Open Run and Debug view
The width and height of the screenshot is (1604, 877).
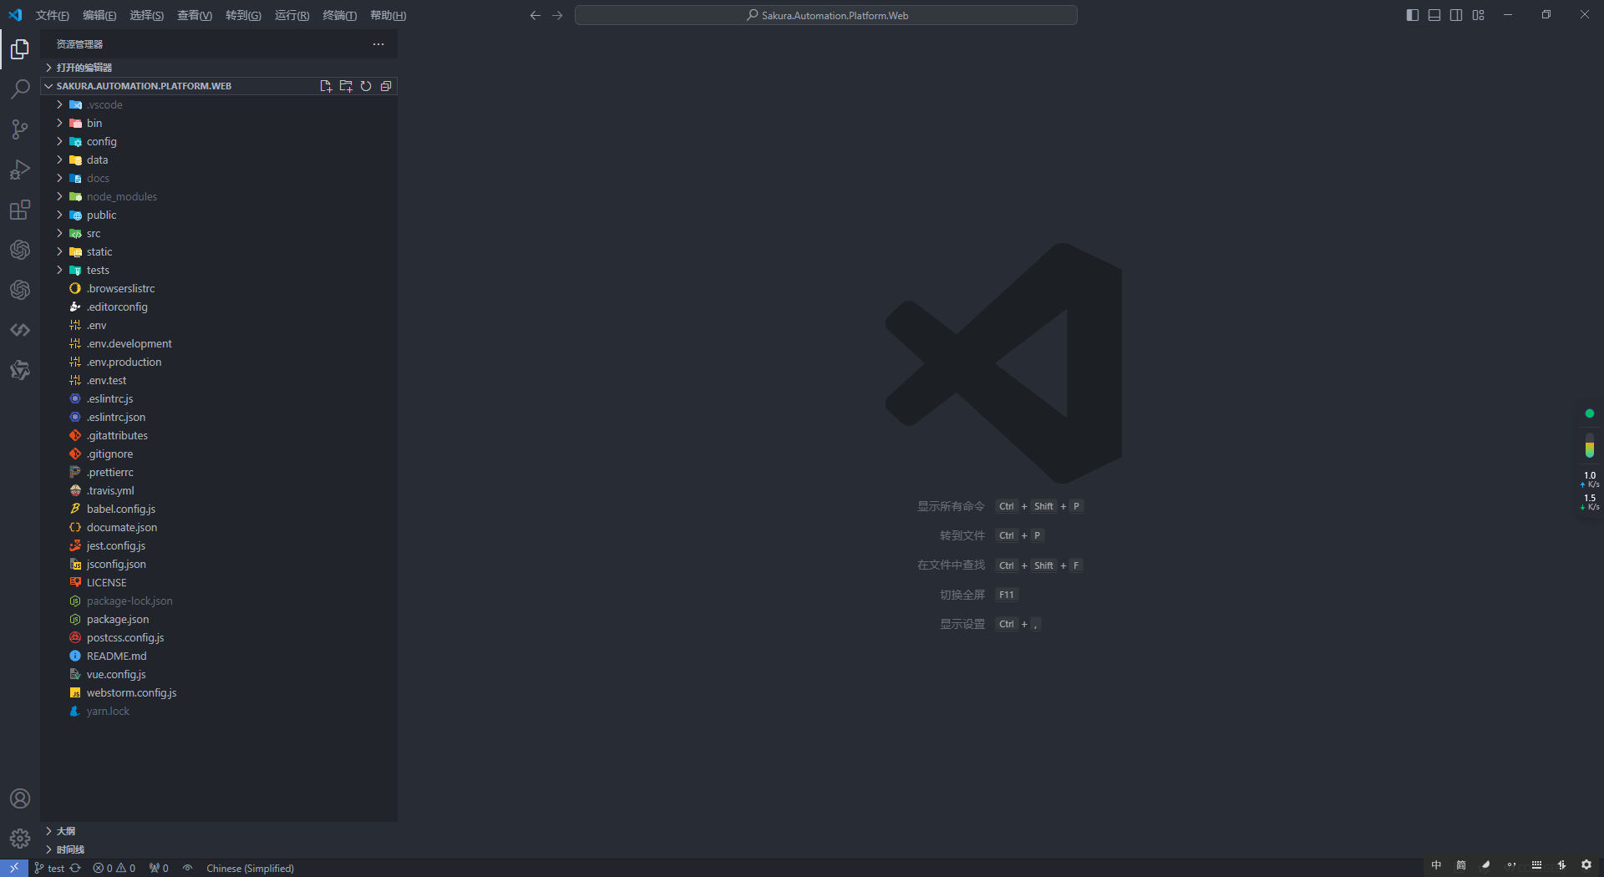tap(20, 170)
